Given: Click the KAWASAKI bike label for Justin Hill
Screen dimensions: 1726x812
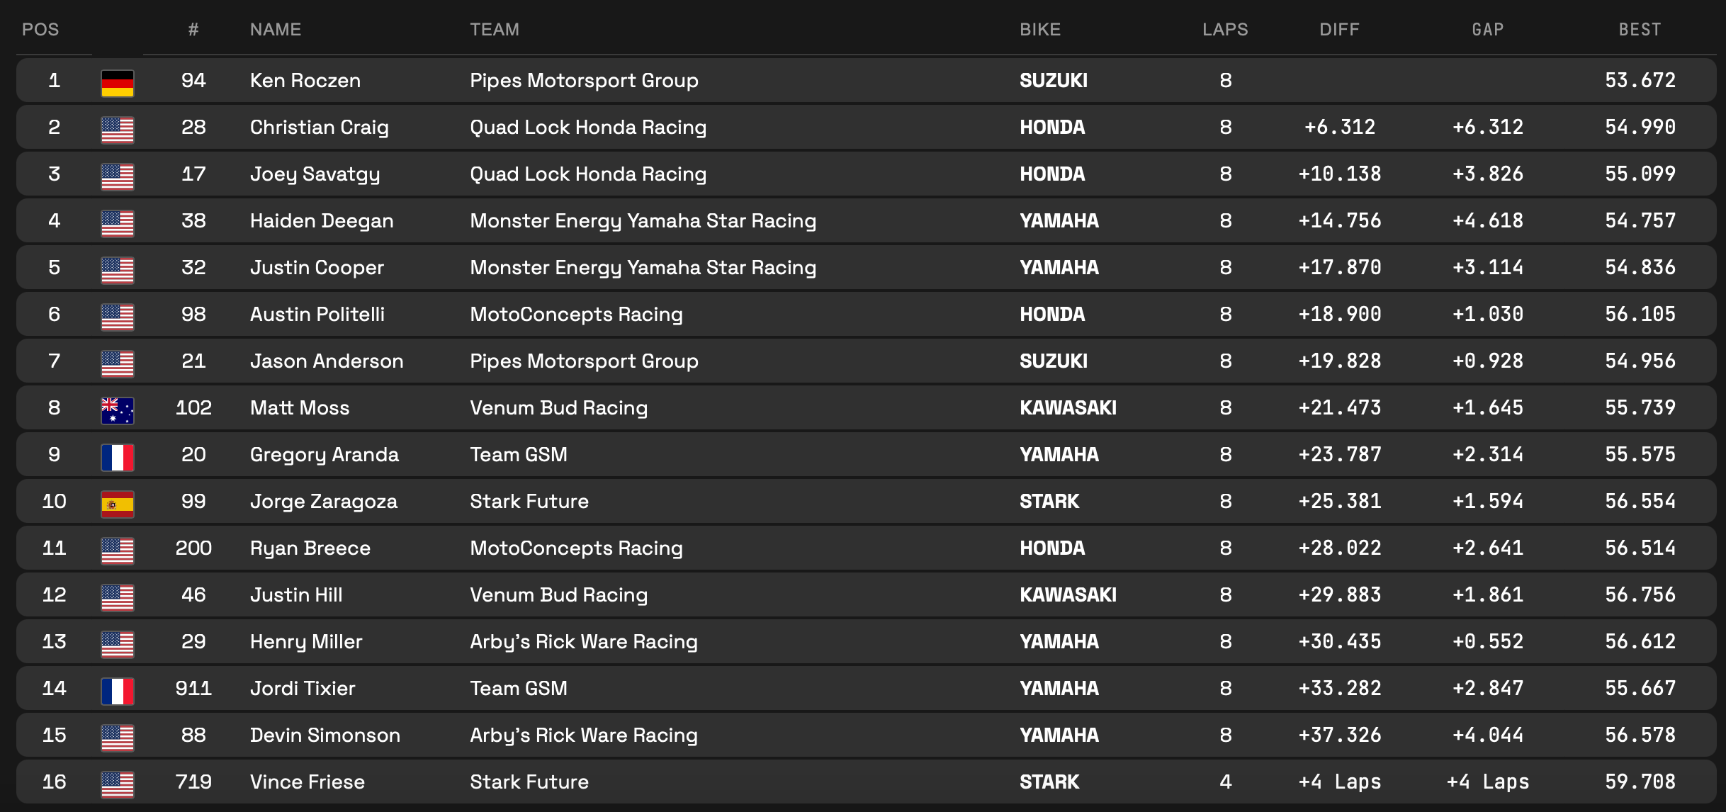Looking at the screenshot, I should (x=1068, y=595).
